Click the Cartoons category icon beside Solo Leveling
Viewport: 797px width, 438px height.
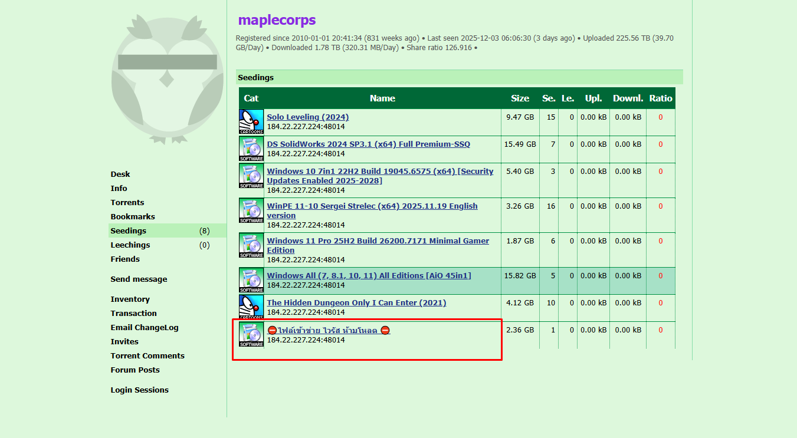251,122
